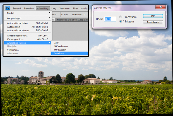Select the rechtsom radio button
Viewport: 173px width, 116px height.
pos(121,17)
